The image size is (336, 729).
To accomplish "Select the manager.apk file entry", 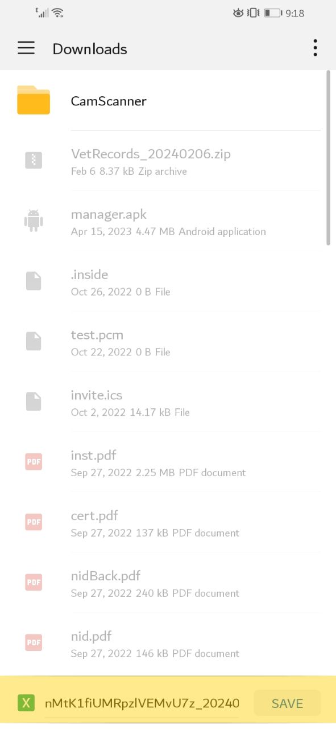I will (x=168, y=221).
